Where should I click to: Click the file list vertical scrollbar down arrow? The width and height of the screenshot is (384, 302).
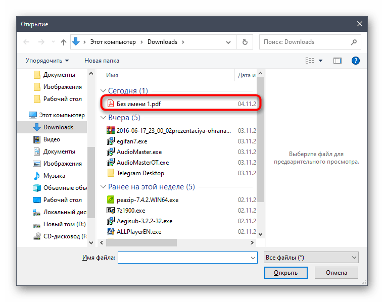260,234
